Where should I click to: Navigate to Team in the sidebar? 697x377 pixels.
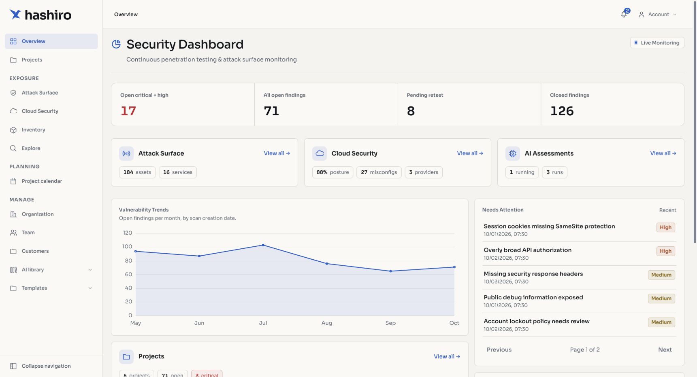point(51,233)
